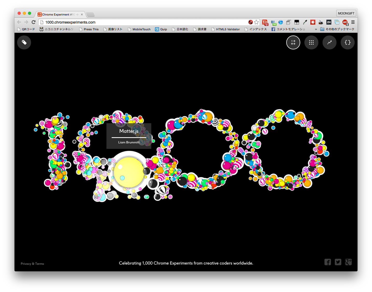The image size is (372, 292).
Task: Reload the page with the refresh icon
Action: (x=33, y=22)
